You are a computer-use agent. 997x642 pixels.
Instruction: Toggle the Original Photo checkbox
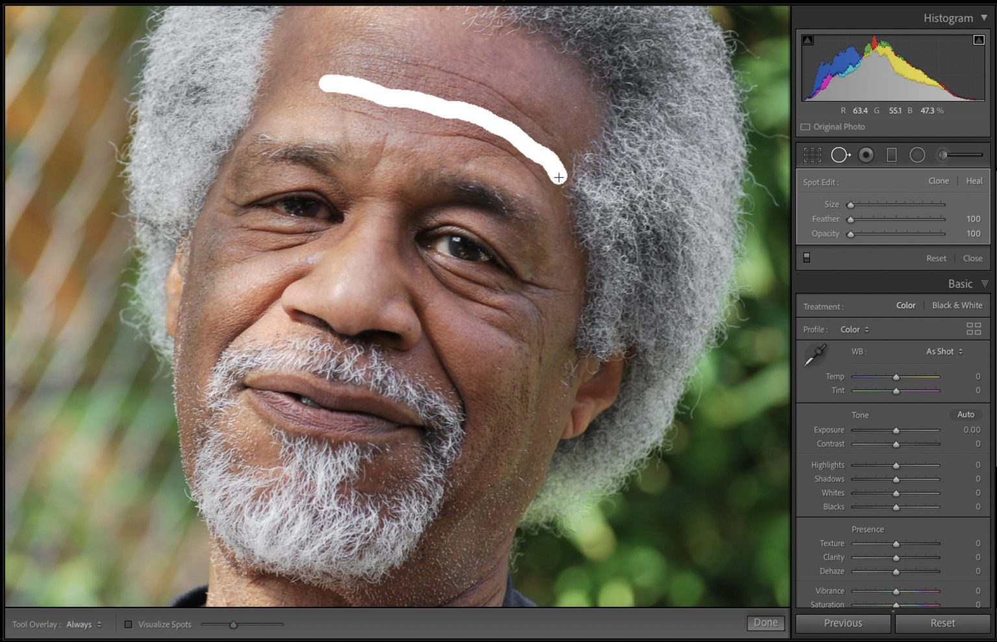805,126
